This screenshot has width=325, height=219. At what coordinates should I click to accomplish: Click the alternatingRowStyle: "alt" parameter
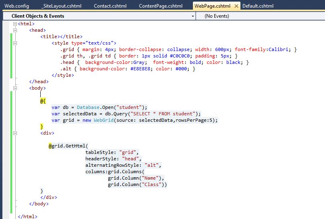click(123, 165)
